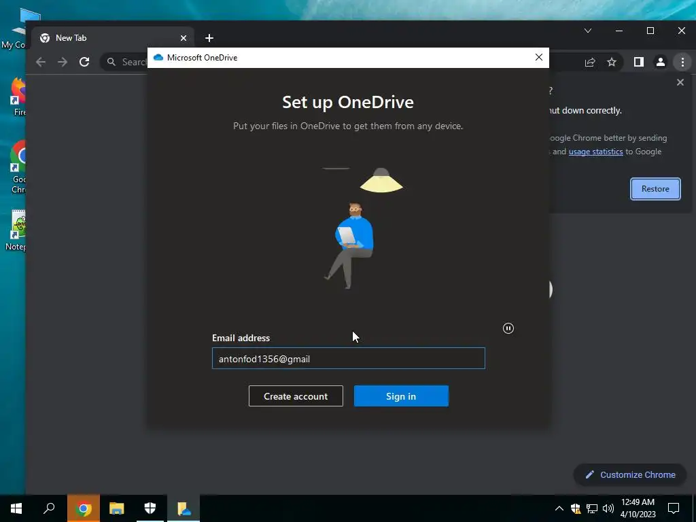The width and height of the screenshot is (696, 522).
Task: Click the OneDrive cloud icon in title bar
Action: click(158, 58)
